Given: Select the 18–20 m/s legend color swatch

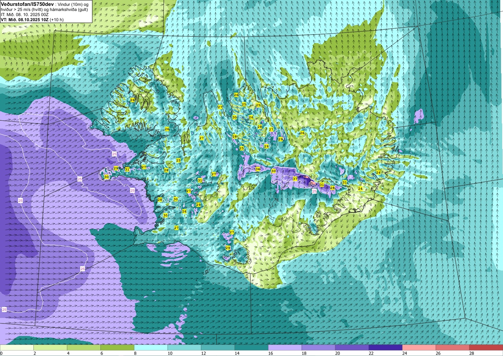Looking at the screenshot, I should [x=318, y=347].
